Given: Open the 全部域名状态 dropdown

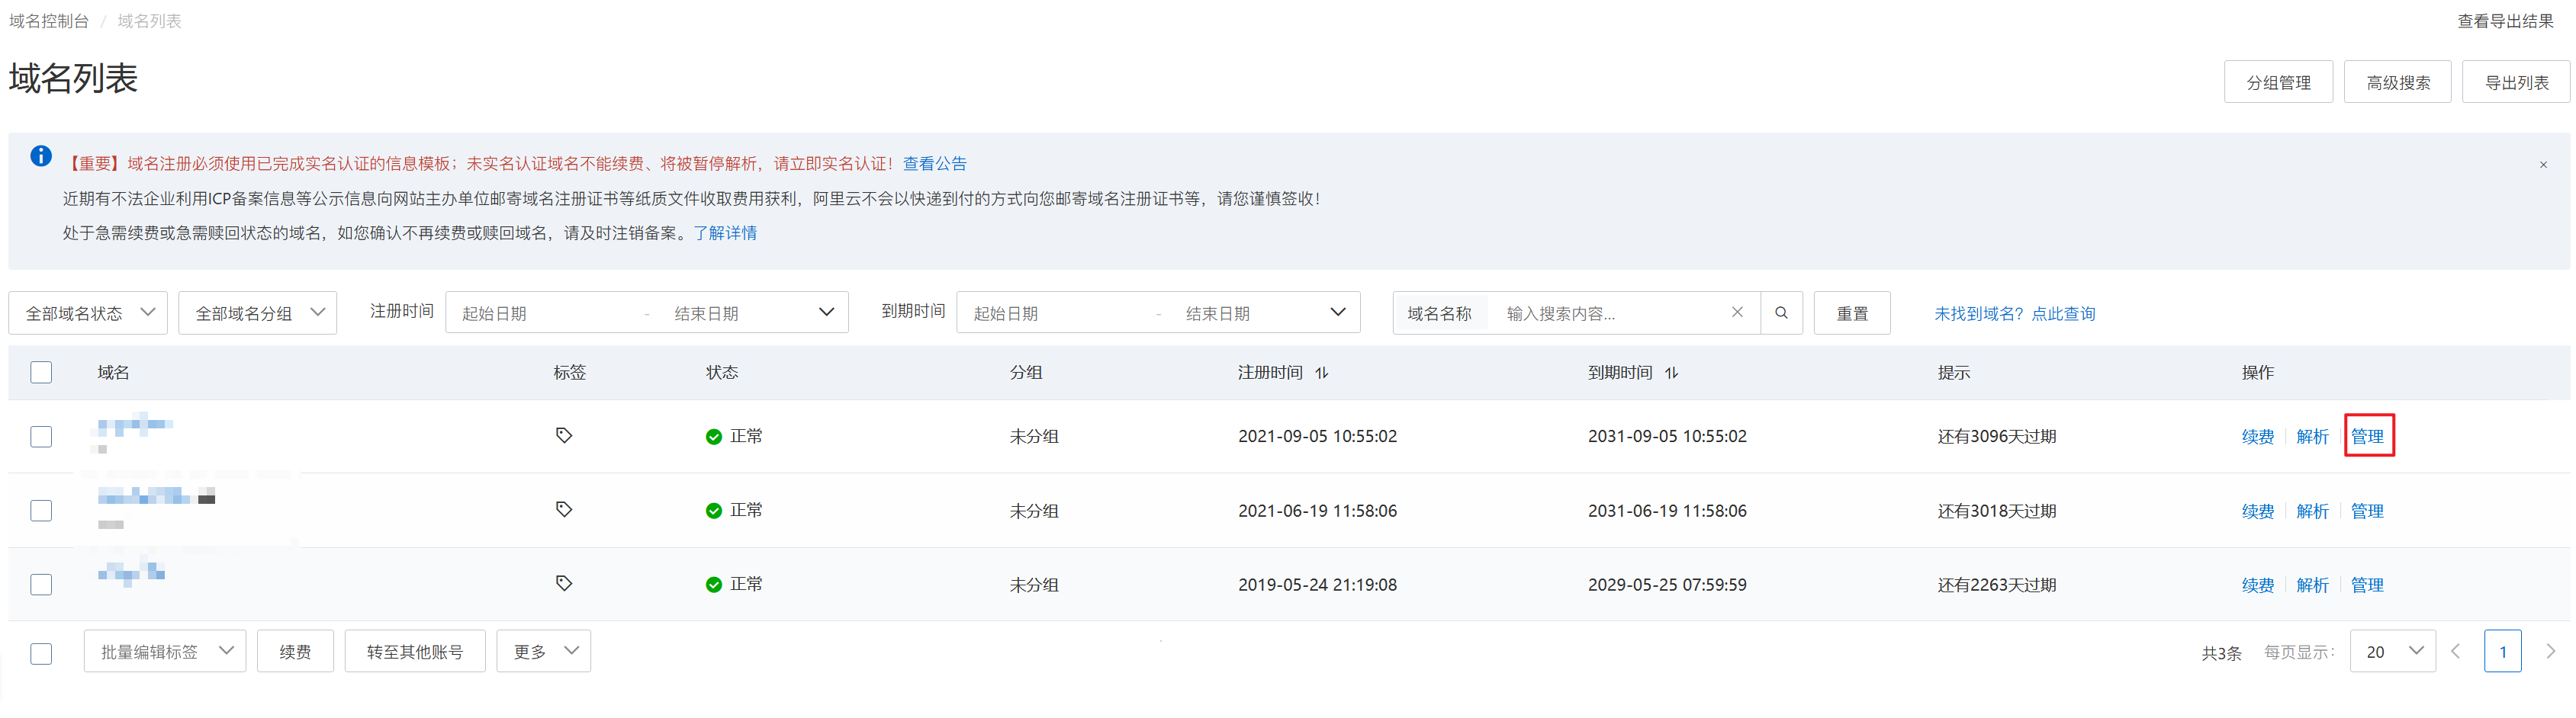Looking at the screenshot, I should pyautogui.click(x=88, y=313).
